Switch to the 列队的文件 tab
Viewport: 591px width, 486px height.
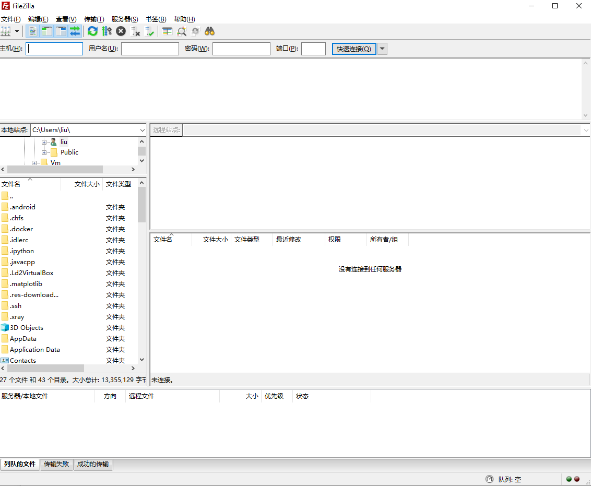pos(20,464)
